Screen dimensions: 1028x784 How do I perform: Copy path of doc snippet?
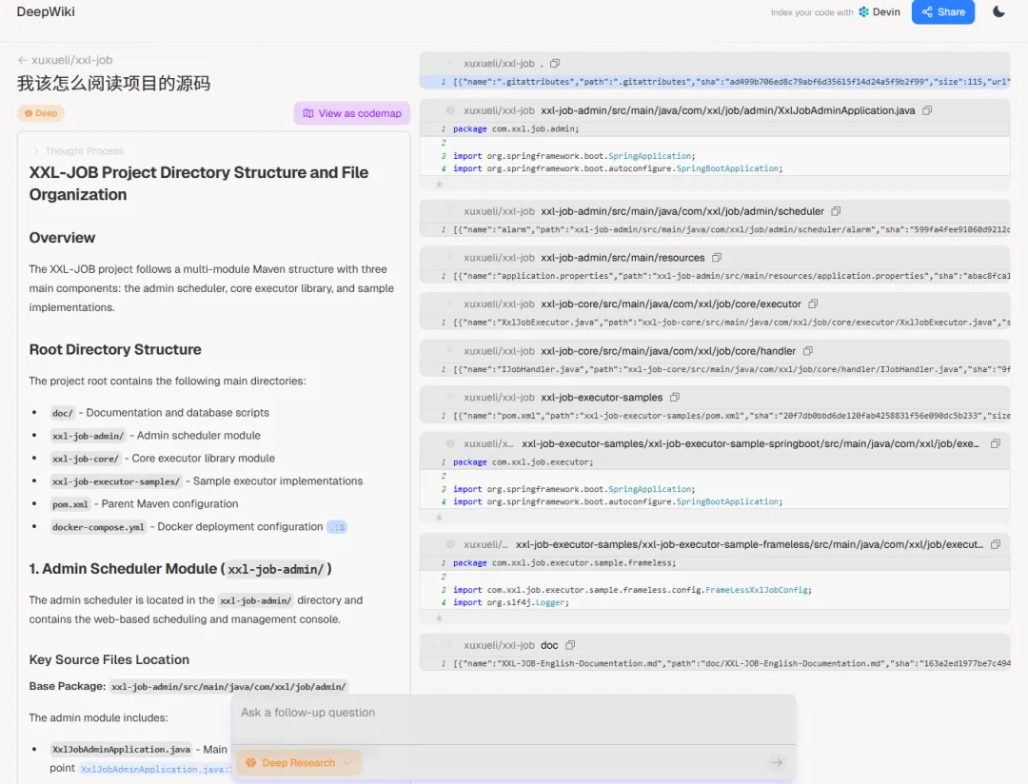[x=570, y=645]
